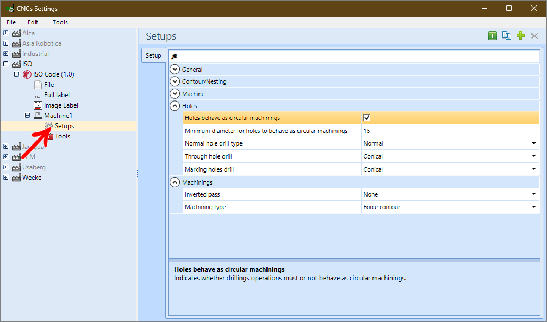This screenshot has width=547, height=322.
Task: Click the blank page icon beside File
Action: (38, 85)
